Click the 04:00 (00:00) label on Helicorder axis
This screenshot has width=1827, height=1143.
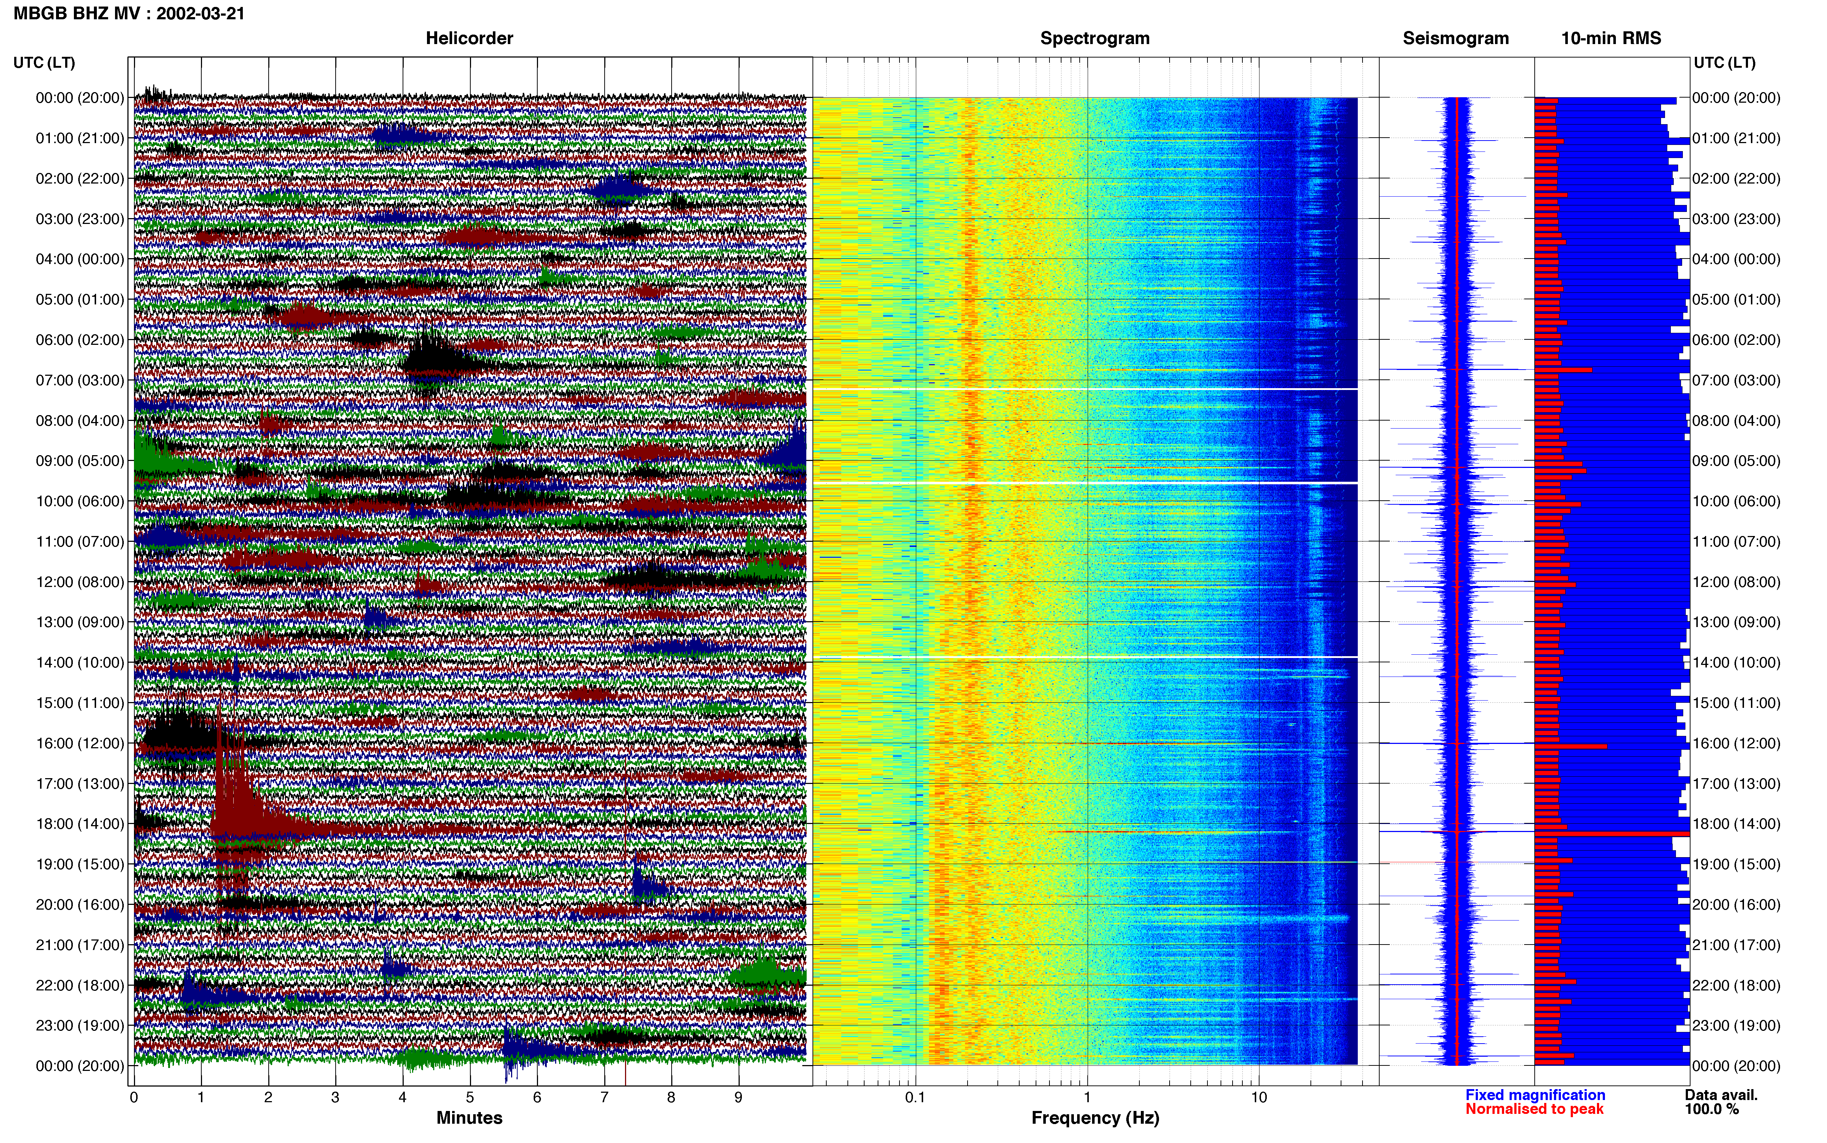(80, 259)
